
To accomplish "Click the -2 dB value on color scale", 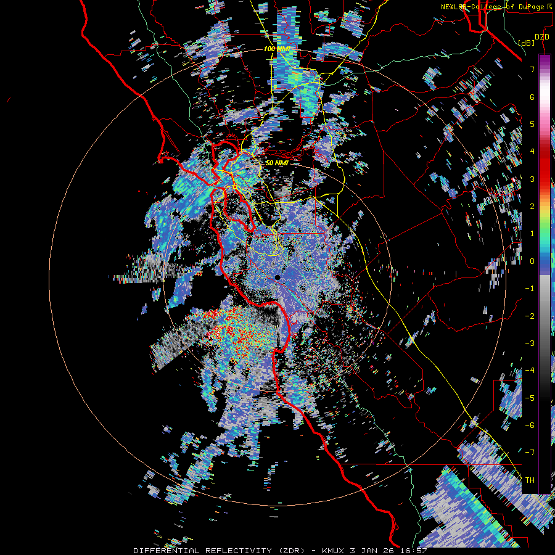I will click(530, 316).
